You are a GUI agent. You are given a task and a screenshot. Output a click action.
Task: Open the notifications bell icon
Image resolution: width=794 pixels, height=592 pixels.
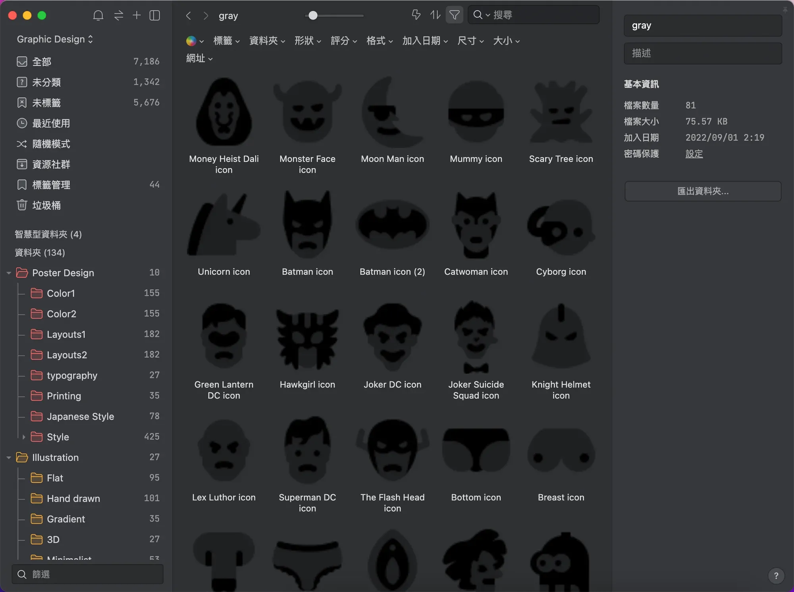tap(98, 15)
